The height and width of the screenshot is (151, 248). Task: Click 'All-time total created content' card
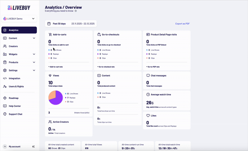(x=63, y=146)
